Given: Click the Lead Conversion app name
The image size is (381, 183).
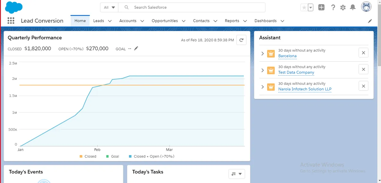Looking at the screenshot, I should (x=42, y=21).
